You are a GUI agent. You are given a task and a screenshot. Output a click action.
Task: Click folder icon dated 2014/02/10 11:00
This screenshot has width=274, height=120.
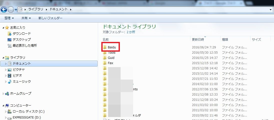click(105, 84)
